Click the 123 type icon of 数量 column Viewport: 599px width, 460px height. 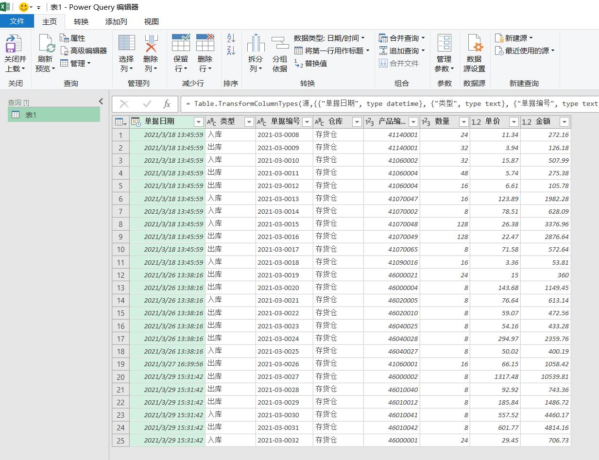[426, 121]
